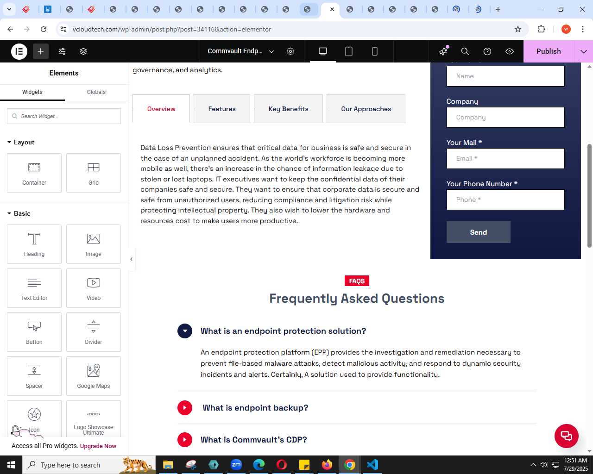Select the Google Maps widget
The width and height of the screenshot is (593, 474).
94,376
